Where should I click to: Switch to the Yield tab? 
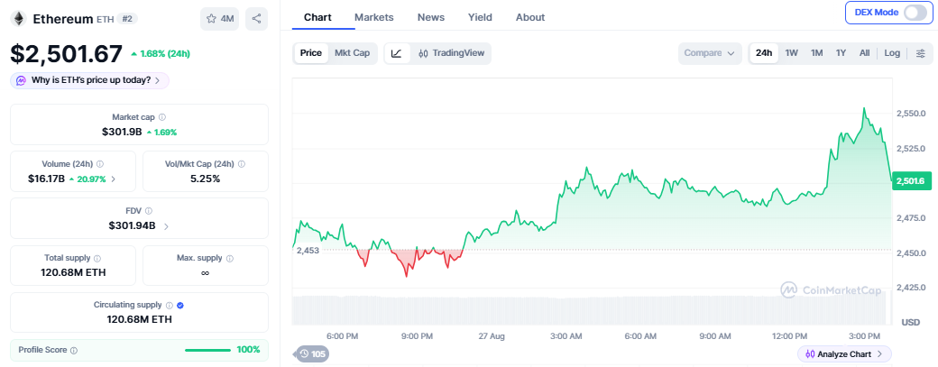coord(480,17)
